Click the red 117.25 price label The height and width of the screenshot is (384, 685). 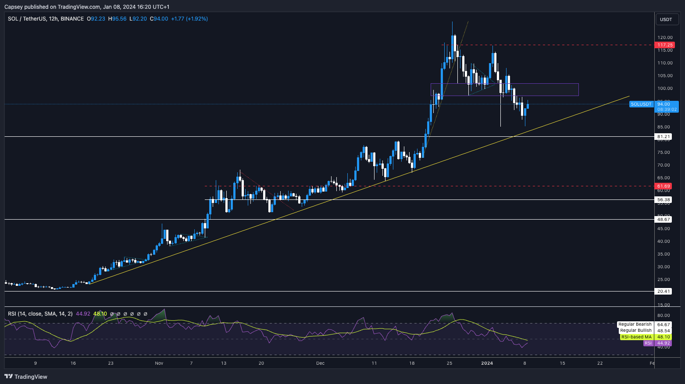coord(665,45)
